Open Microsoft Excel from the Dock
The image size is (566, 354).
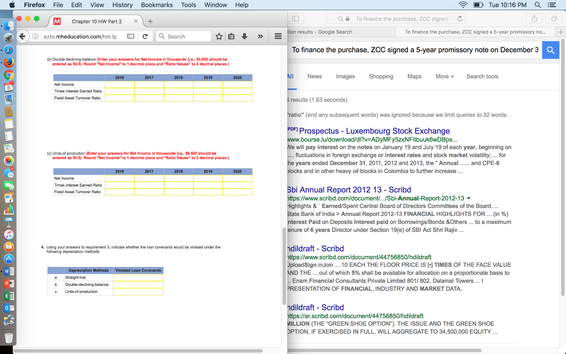pyautogui.click(x=9, y=296)
